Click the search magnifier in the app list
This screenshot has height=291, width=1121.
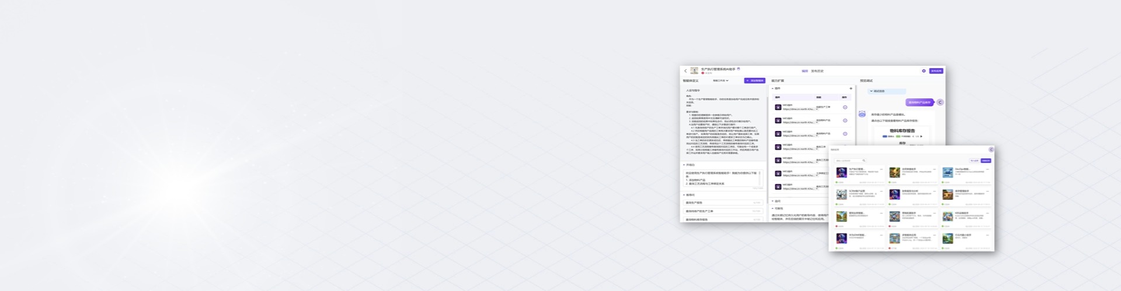(864, 161)
